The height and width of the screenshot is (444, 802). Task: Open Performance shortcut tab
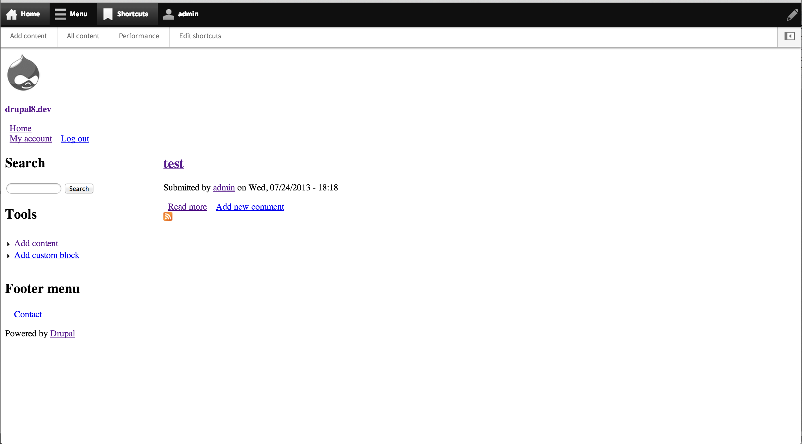tap(139, 36)
